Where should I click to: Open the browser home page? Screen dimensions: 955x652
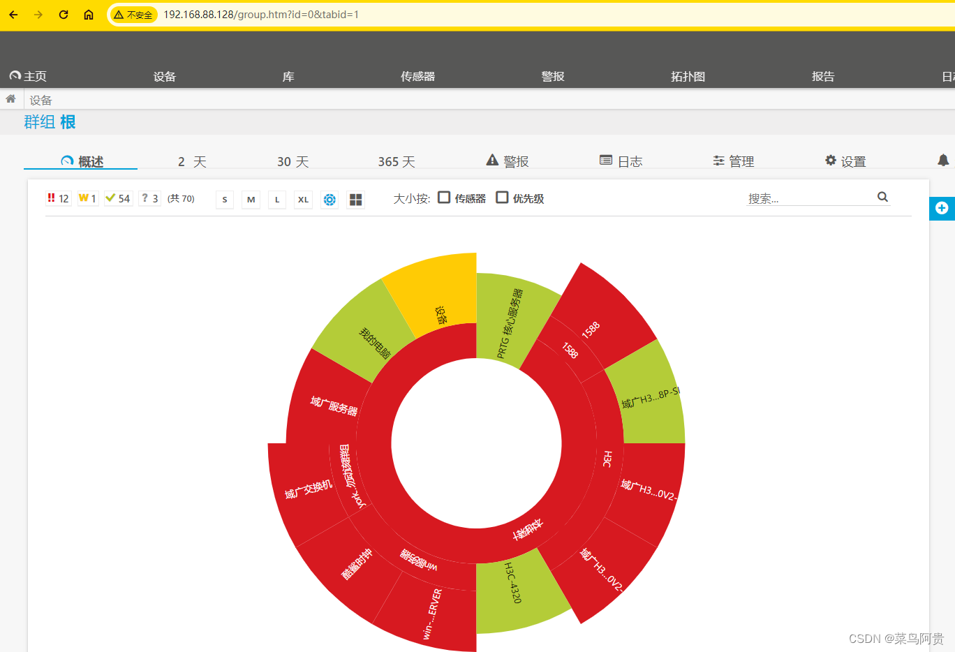point(89,15)
